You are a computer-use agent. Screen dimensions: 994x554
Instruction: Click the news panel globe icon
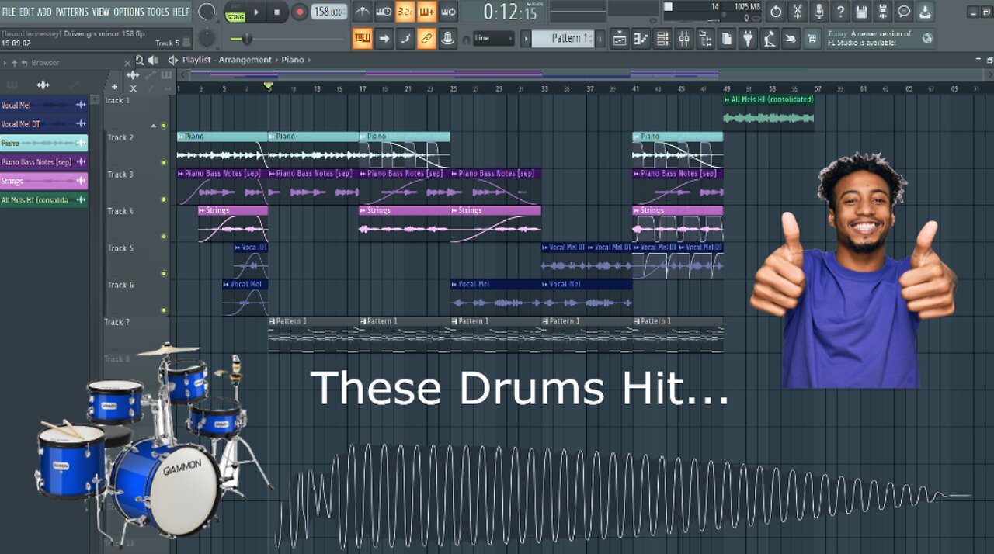click(x=926, y=37)
